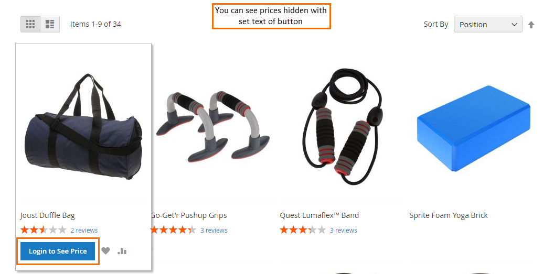
Task: Select the blue yoga brick image
Action: 473,129
